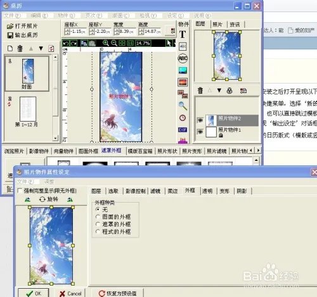Viewport: 317px width, 297px height.
Task: Select the magnifier object tool
Action: 183,106
